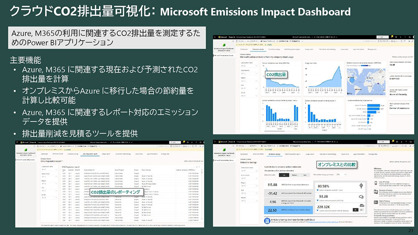This screenshot has width=418, height=235.
Task: Select Emissions savings tab in bottom-right screenshot
Action: pos(274,154)
